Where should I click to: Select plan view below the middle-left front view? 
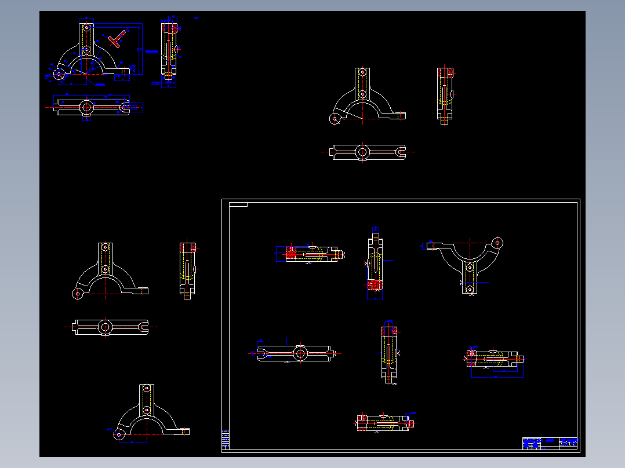110,327
